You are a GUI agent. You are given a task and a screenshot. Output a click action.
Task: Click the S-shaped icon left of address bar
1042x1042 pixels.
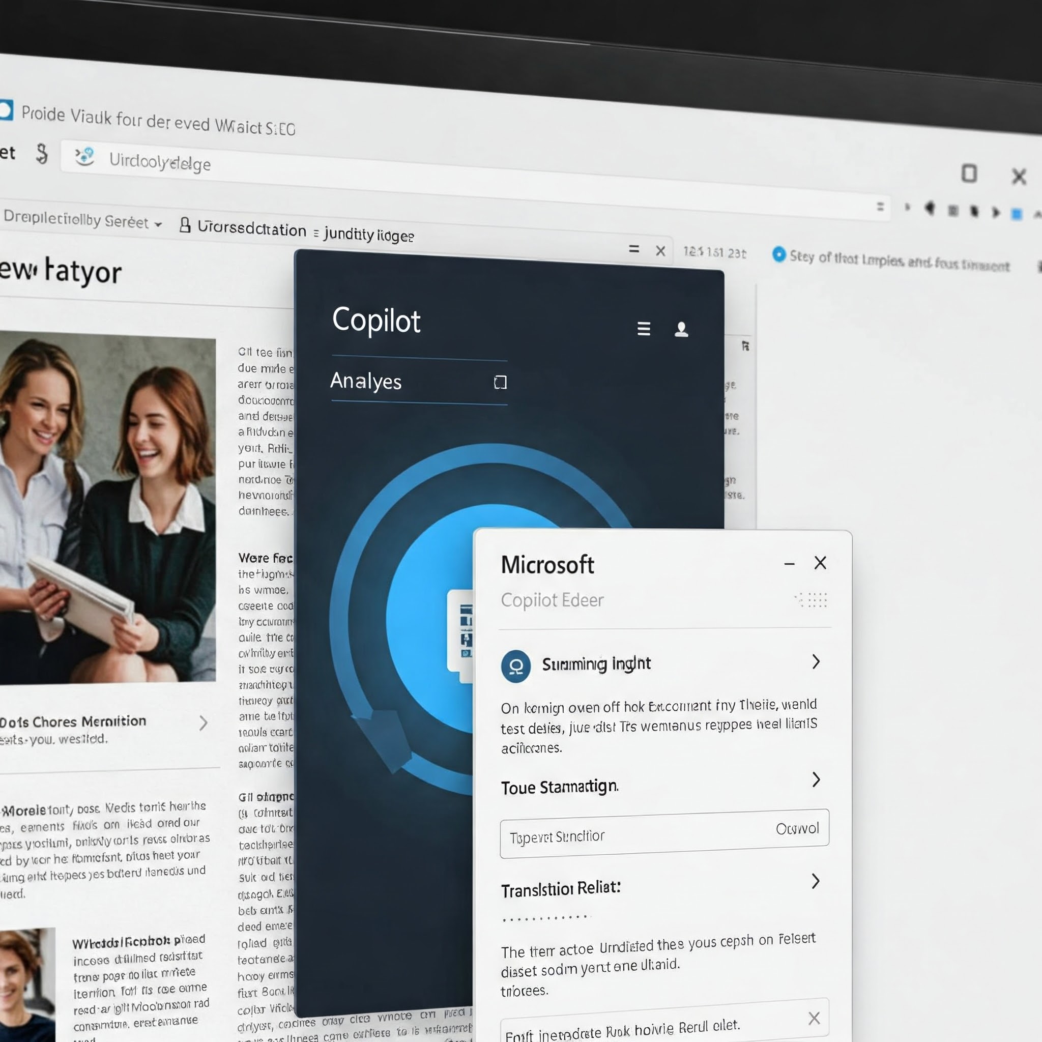pyautogui.click(x=42, y=154)
